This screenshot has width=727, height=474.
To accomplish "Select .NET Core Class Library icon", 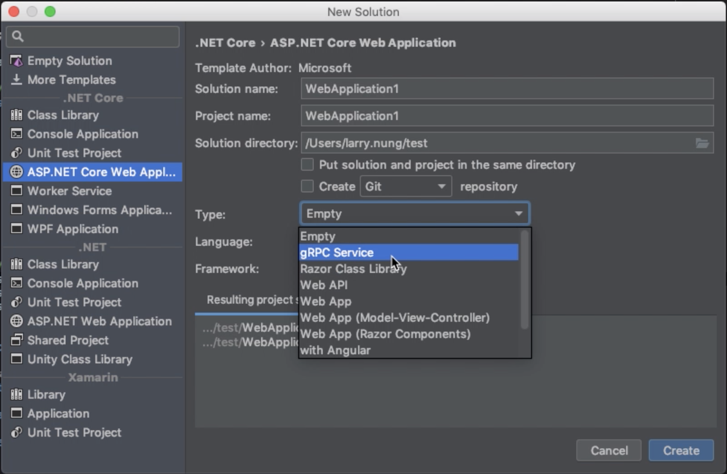I will coord(17,115).
